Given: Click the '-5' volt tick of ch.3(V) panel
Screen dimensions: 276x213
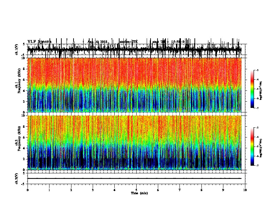Looking at the screenshot, I should click(x=24, y=184).
